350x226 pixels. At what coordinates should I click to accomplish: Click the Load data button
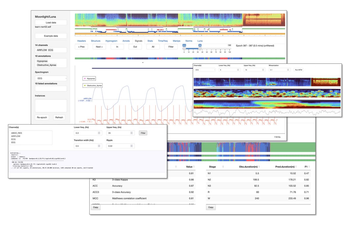[51, 22]
